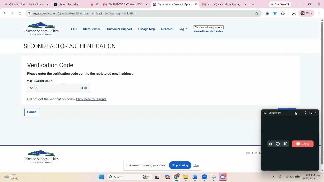Open a new browser tab
The image size is (324, 182).
tap(253, 4)
